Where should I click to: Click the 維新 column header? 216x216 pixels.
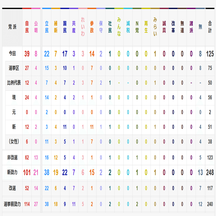(56, 27)
